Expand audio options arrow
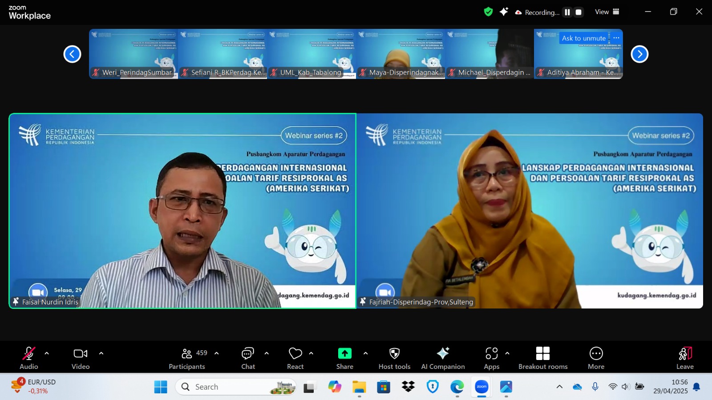The image size is (712, 400). click(47, 354)
